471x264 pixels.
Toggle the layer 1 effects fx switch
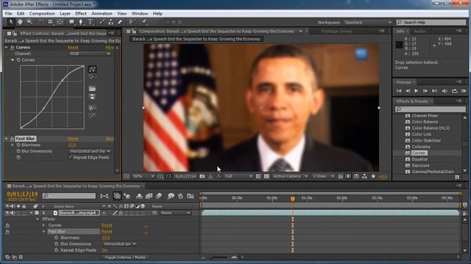(x=121, y=213)
